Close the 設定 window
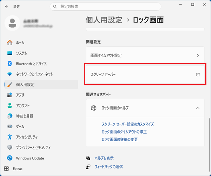The height and width of the screenshot is (176, 211). (204, 5)
